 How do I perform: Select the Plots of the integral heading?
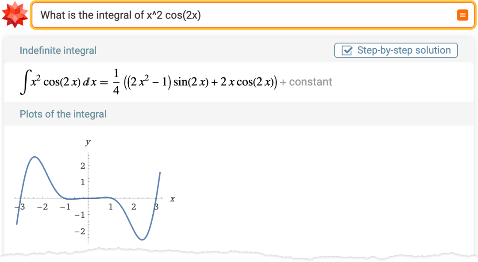(x=63, y=114)
